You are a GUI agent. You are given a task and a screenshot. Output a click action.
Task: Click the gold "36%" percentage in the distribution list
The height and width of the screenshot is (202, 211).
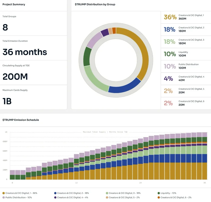click(170, 17)
